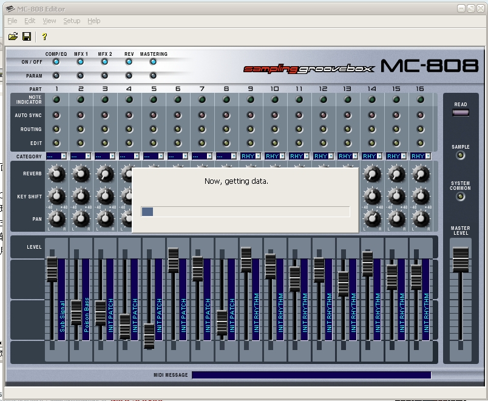
Task: Open Routing for part 12
Action: pyautogui.click(x=324, y=129)
